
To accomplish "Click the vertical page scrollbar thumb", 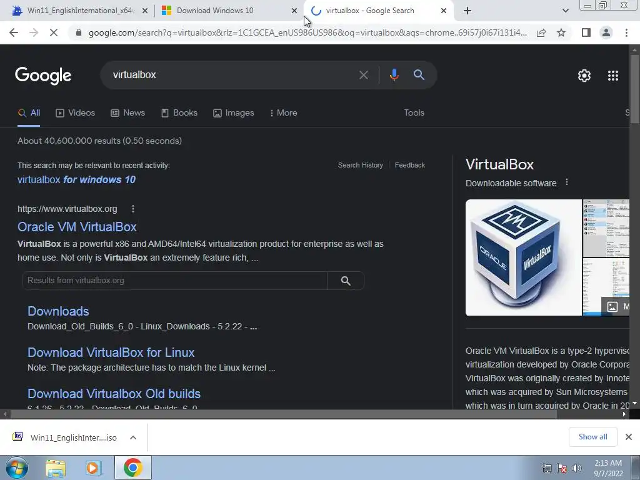I will pos(634,88).
